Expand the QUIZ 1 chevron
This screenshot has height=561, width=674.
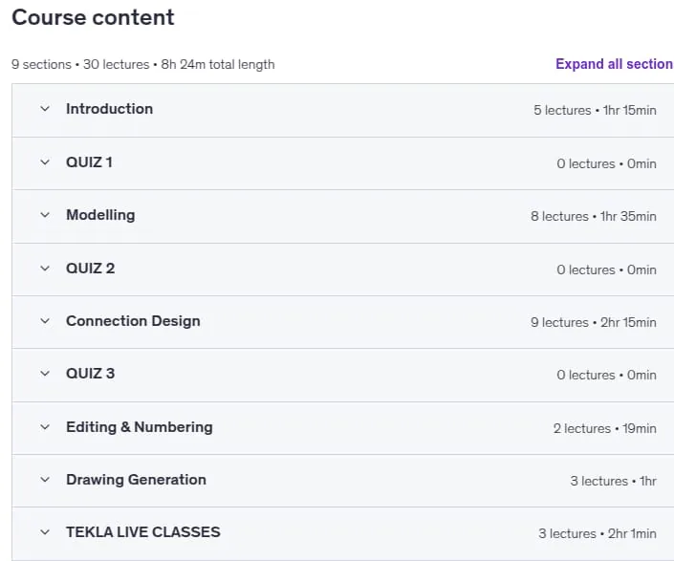(x=45, y=162)
